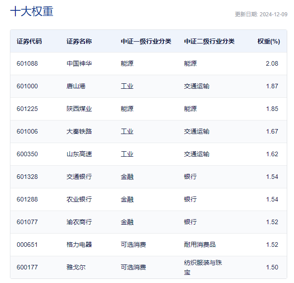Select security code 601088
Image resolution: width=294 pixels, height=283 pixels.
[x=27, y=63]
